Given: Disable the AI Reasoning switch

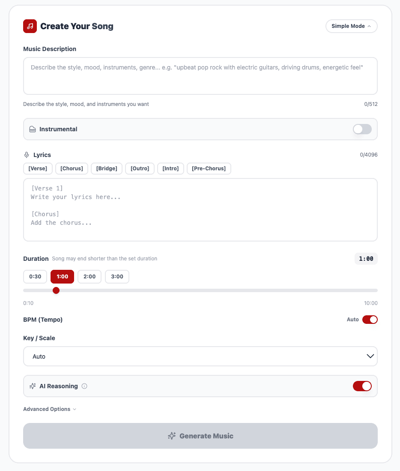Looking at the screenshot, I should [362, 386].
